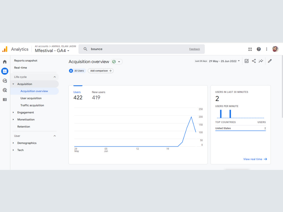This screenshot has height=212, width=283.
Task: Click the Acquisition overview page title
Action: coord(89,62)
